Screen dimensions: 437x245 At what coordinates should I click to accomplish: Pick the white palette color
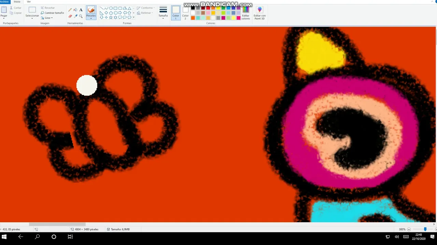tap(193, 13)
